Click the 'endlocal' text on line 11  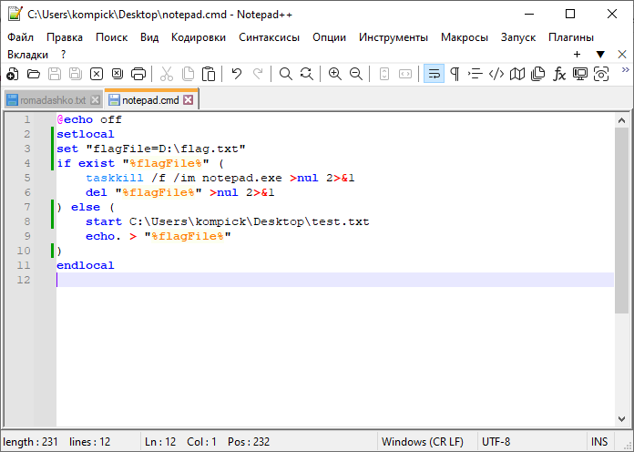click(86, 265)
